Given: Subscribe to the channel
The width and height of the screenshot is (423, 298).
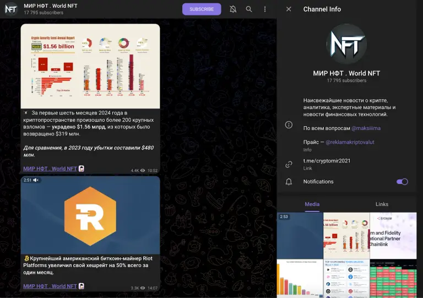Looking at the screenshot, I should [x=202, y=9].
